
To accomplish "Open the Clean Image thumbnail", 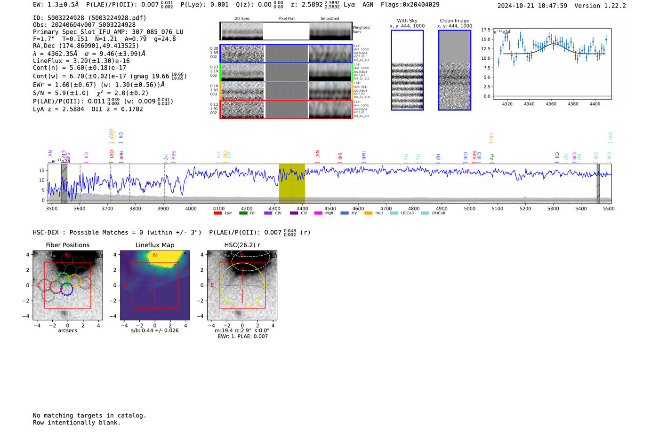I will [x=454, y=70].
